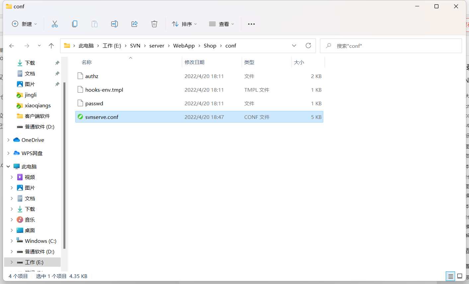Expand the 视频 tree node
The width and height of the screenshot is (469, 284).
tap(12, 177)
